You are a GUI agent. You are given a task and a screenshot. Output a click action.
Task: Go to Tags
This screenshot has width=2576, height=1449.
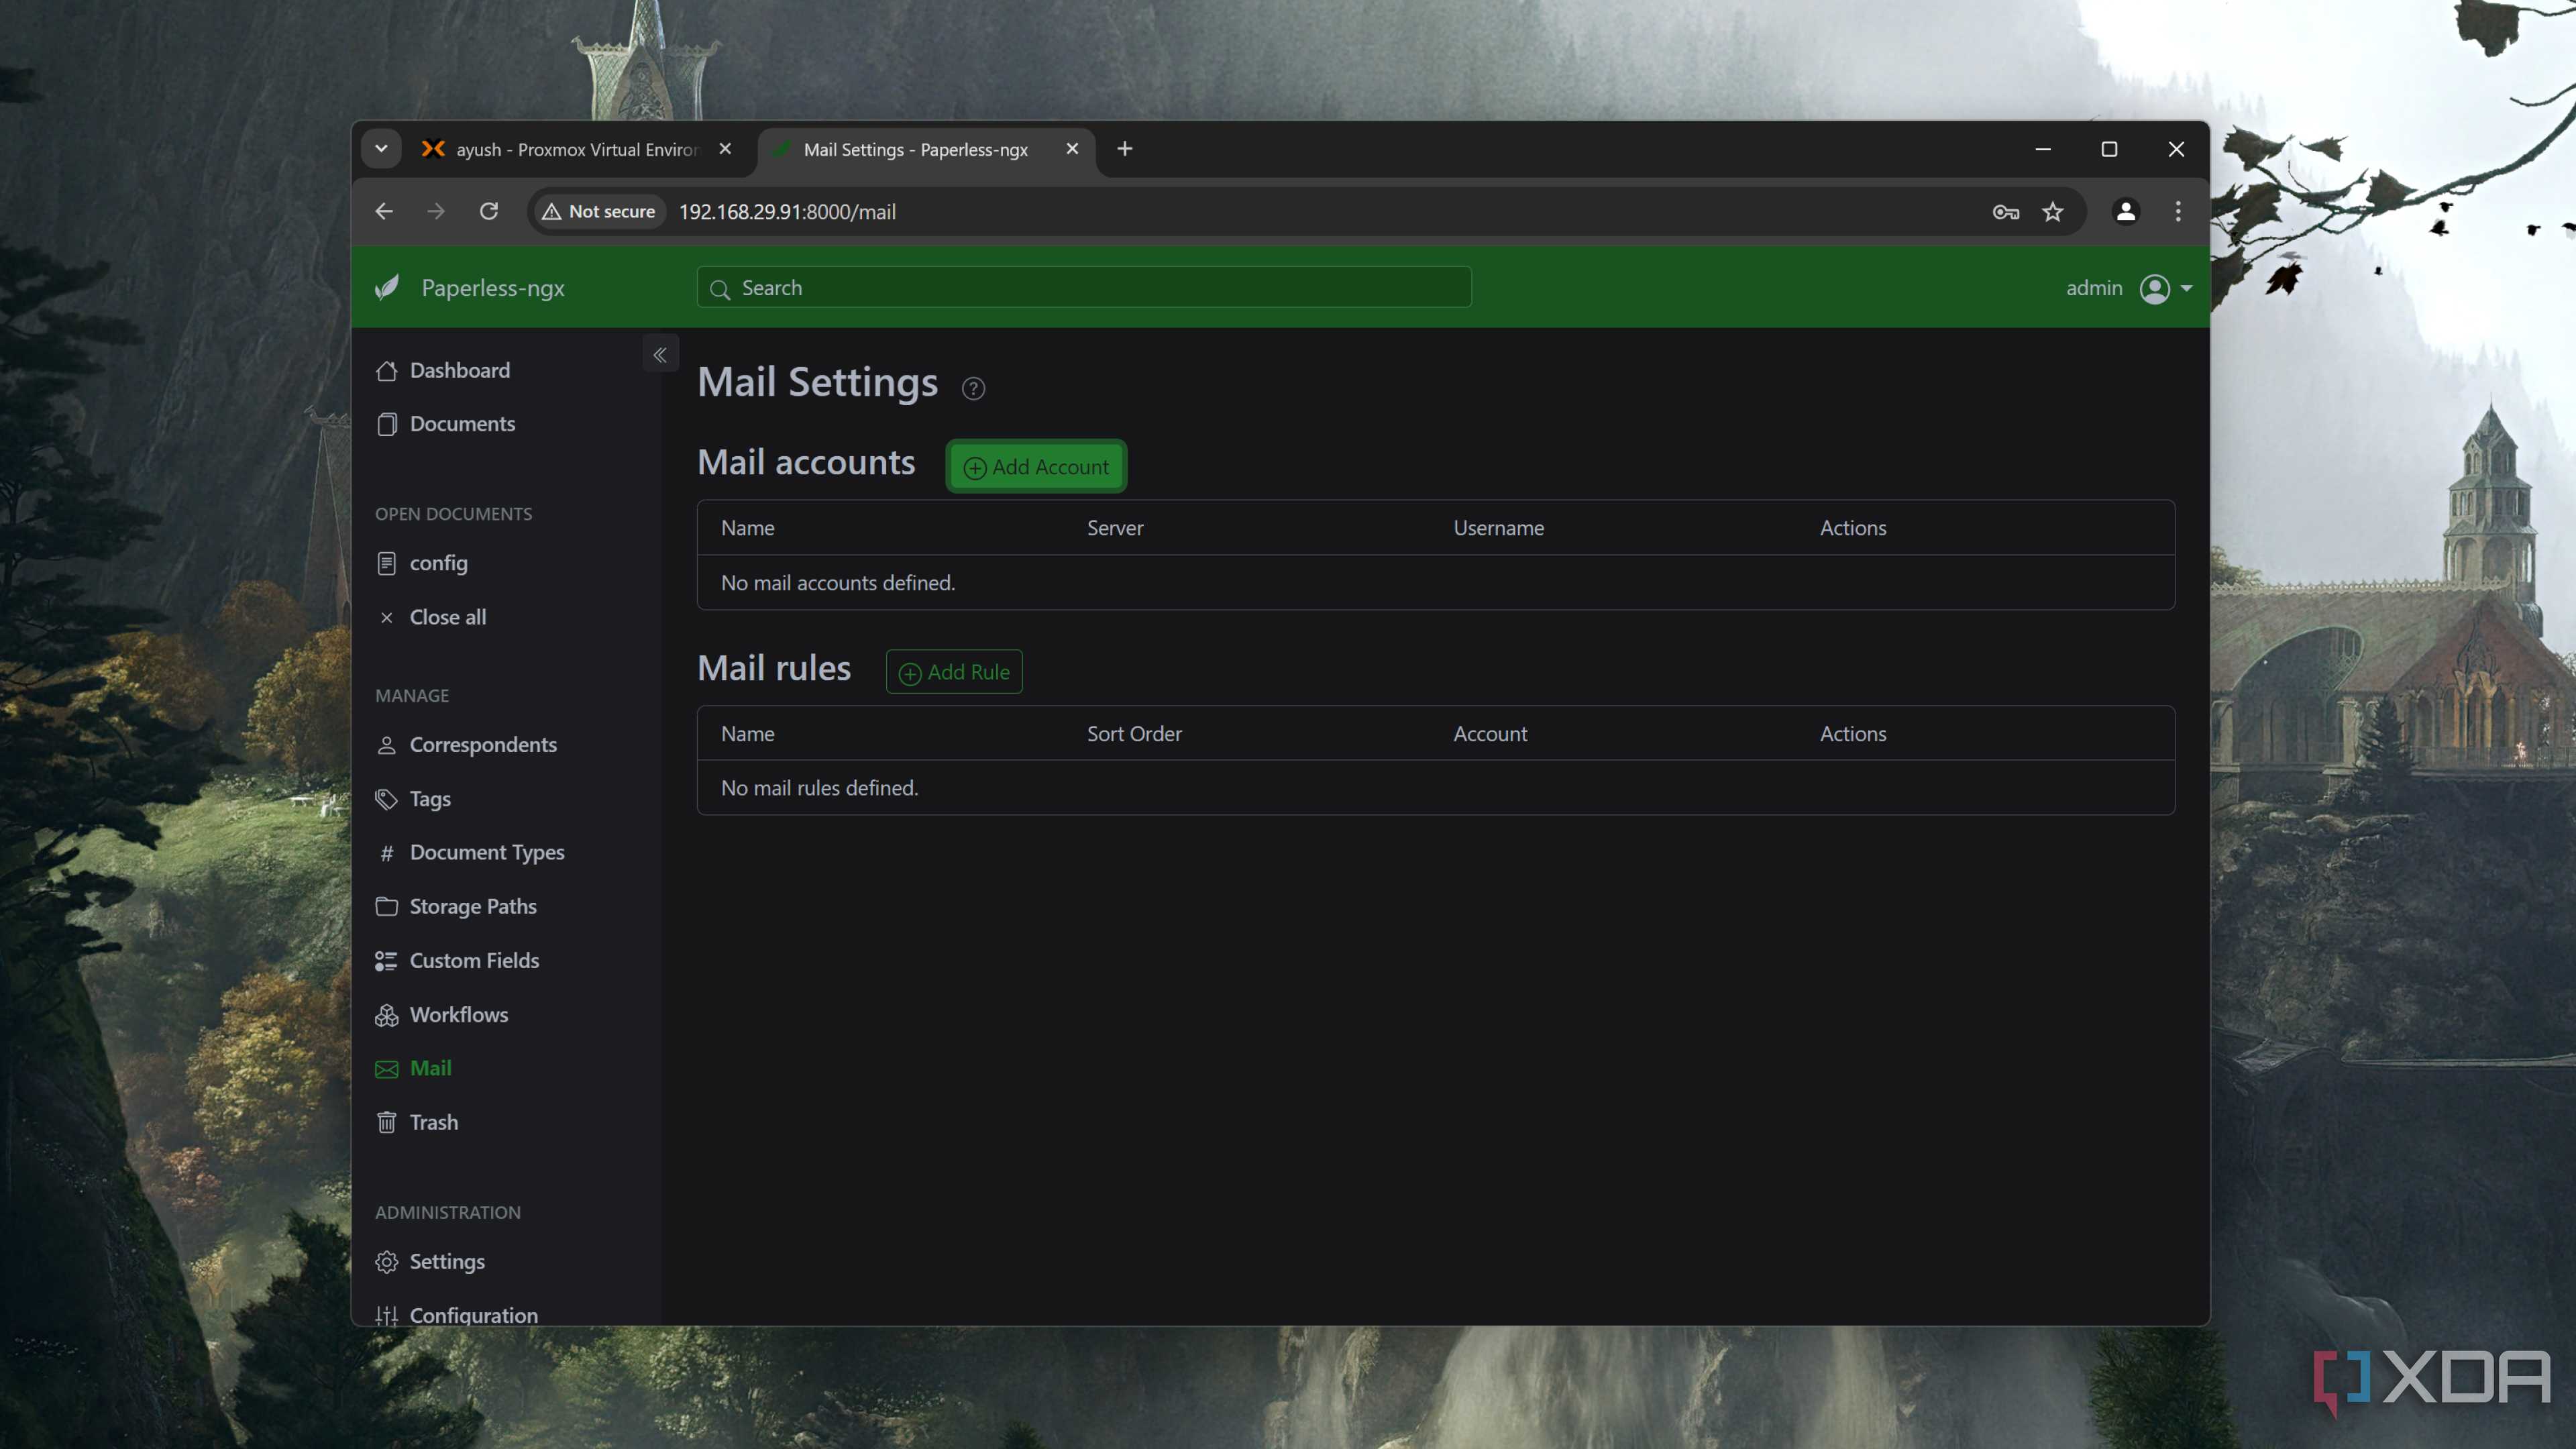tap(430, 799)
